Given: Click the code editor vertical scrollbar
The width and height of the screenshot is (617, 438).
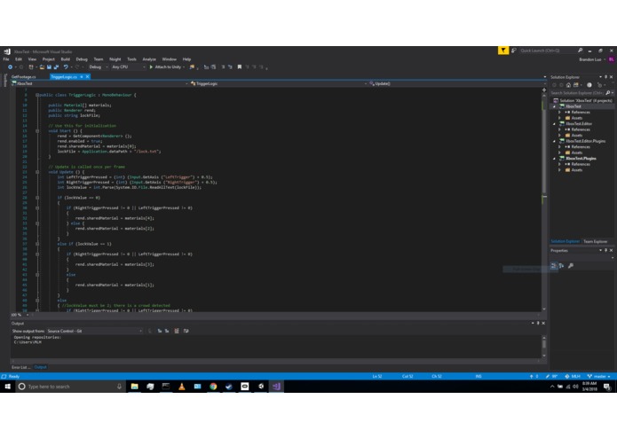Looking at the screenshot, I should 544,199.
